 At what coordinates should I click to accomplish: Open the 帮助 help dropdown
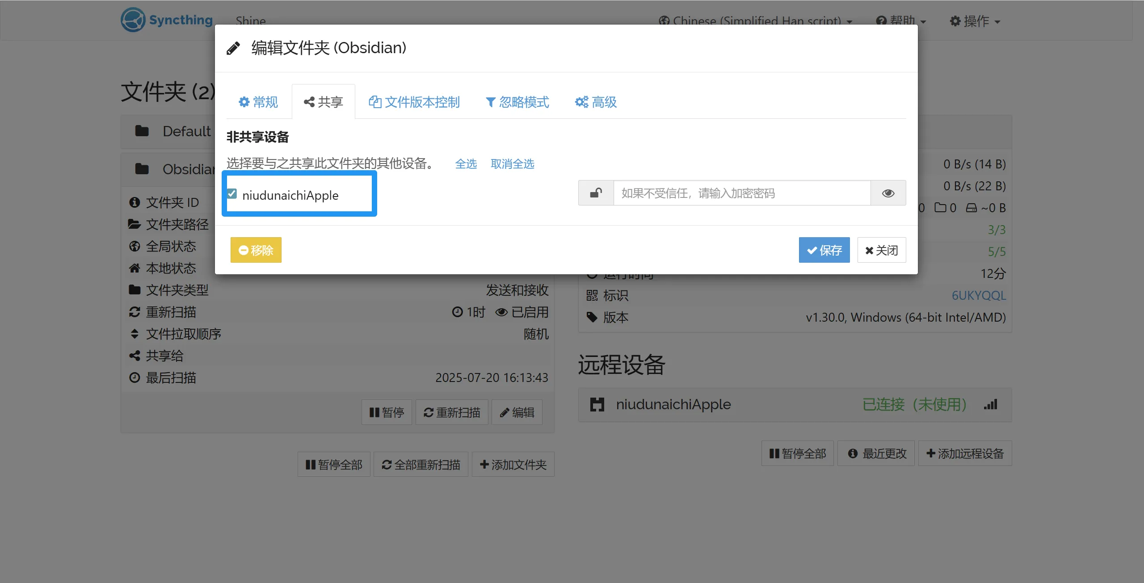coord(901,21)
